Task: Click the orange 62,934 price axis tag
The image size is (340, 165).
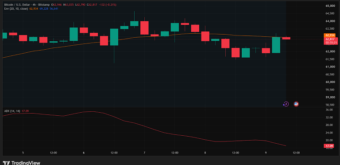Action: tap(329, 35)
